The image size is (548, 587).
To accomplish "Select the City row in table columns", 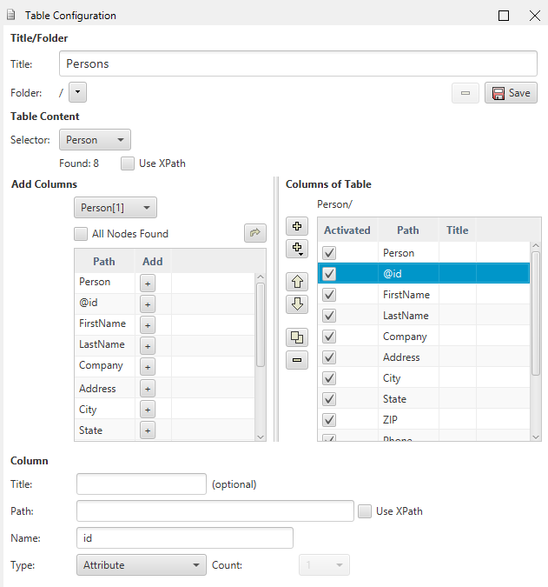I will click(408, 378).
